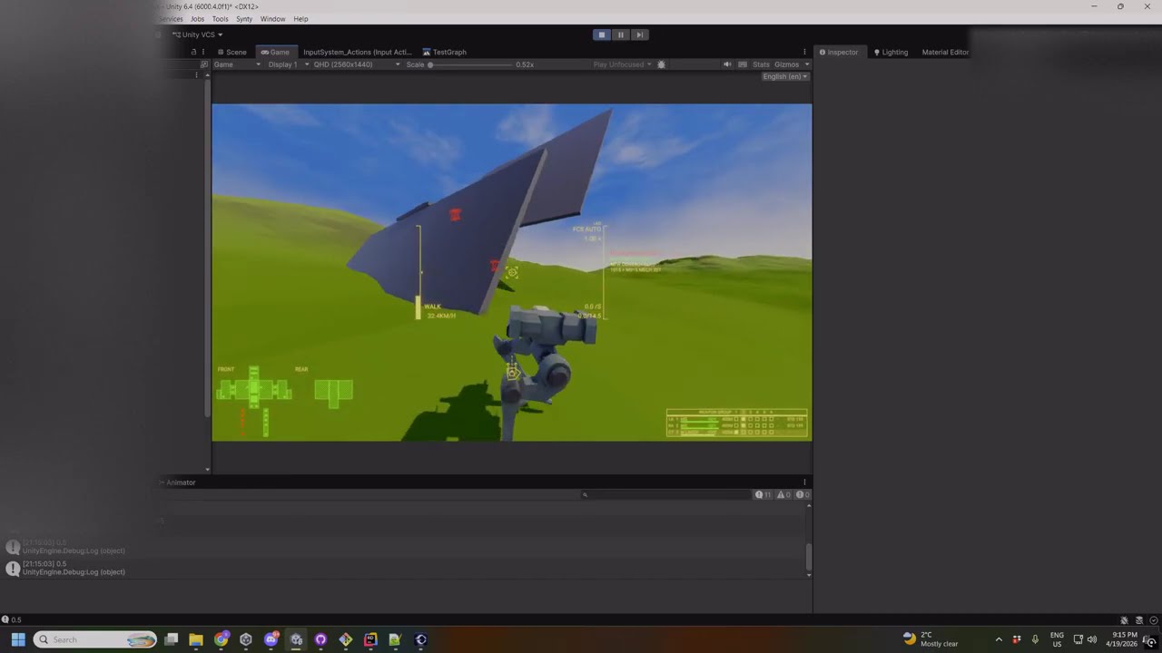The width and height of the screenshot is (1162, 653).
Task: Toggle console warnings filter
Action: point(784,494)
